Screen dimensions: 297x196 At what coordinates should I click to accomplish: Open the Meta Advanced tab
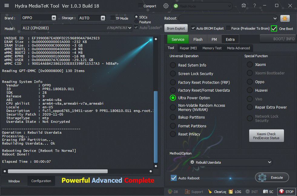[x=239, y=48]
